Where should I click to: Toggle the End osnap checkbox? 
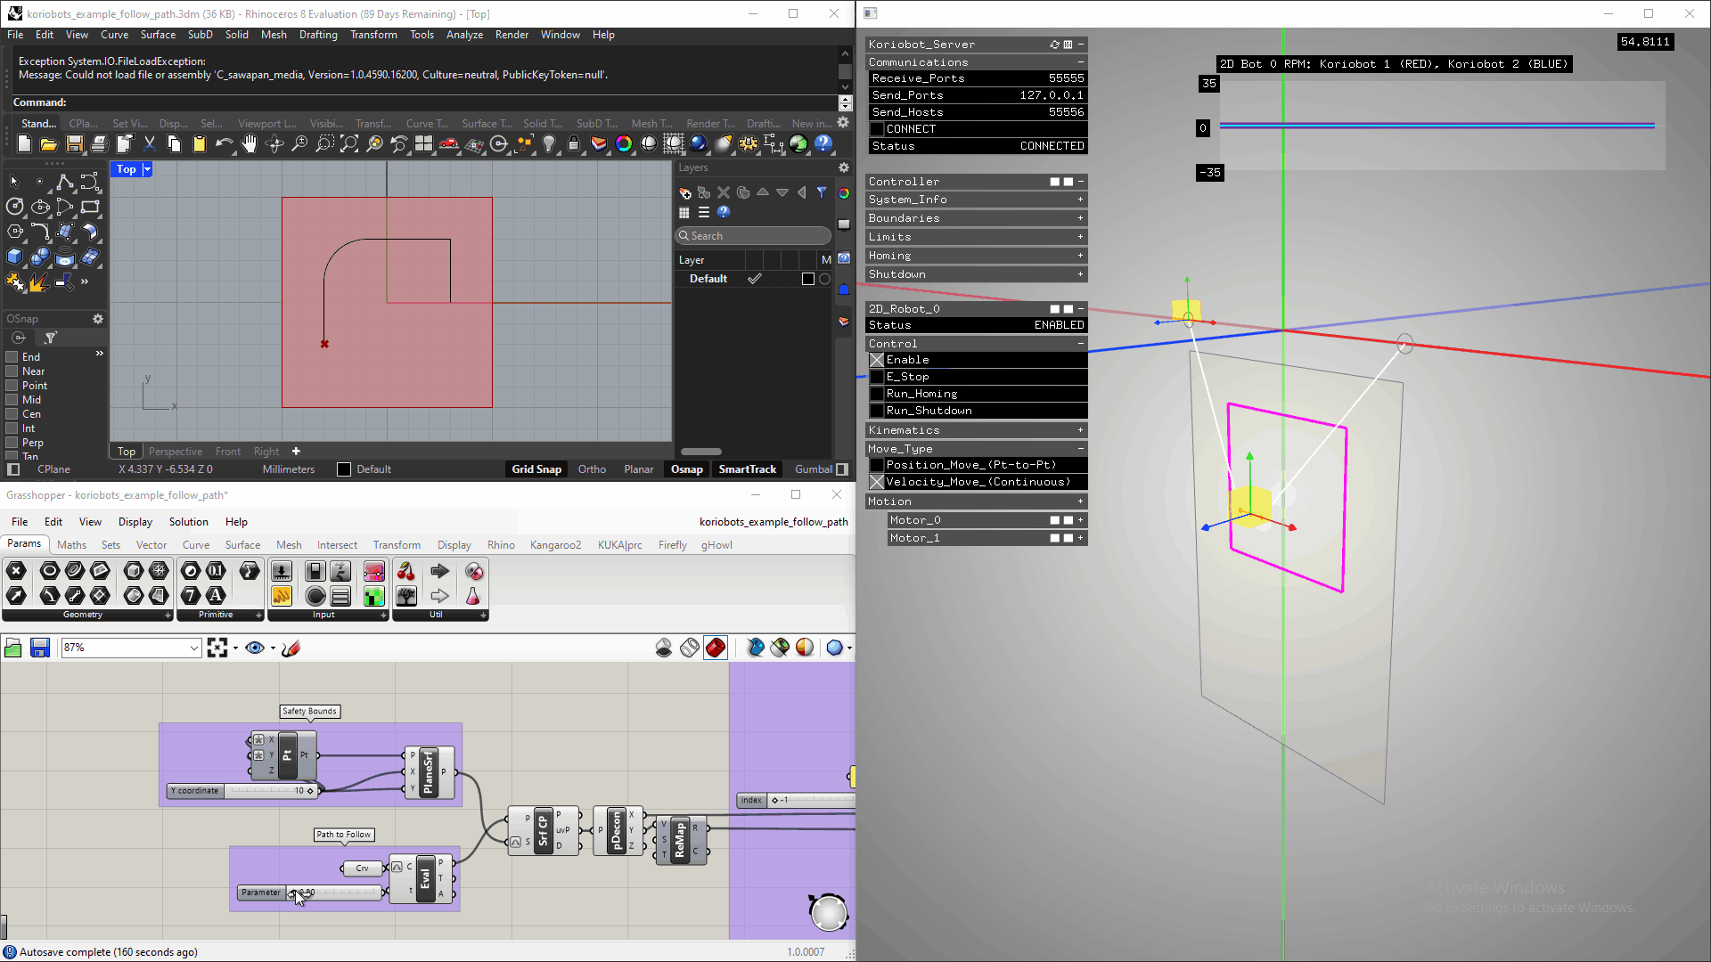pos(12,357)
